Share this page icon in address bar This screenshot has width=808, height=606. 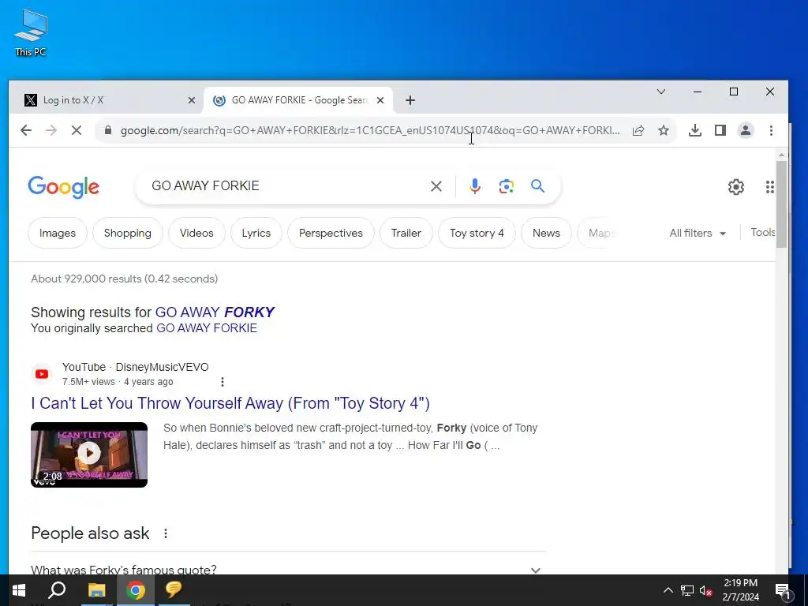[638, 130]
